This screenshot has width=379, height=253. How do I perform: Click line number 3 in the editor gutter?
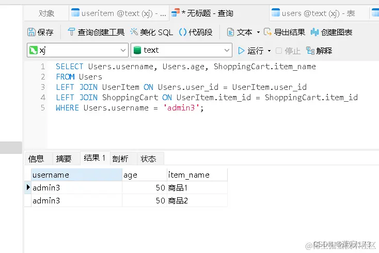click(43, 87)
